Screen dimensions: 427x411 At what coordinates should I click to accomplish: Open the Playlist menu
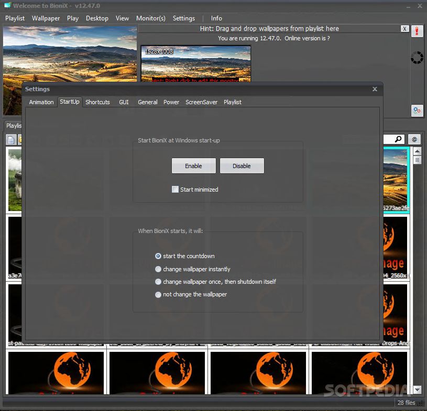pos(15,18)
